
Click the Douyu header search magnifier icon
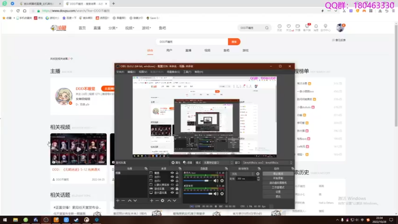click(x=267, y=28)
